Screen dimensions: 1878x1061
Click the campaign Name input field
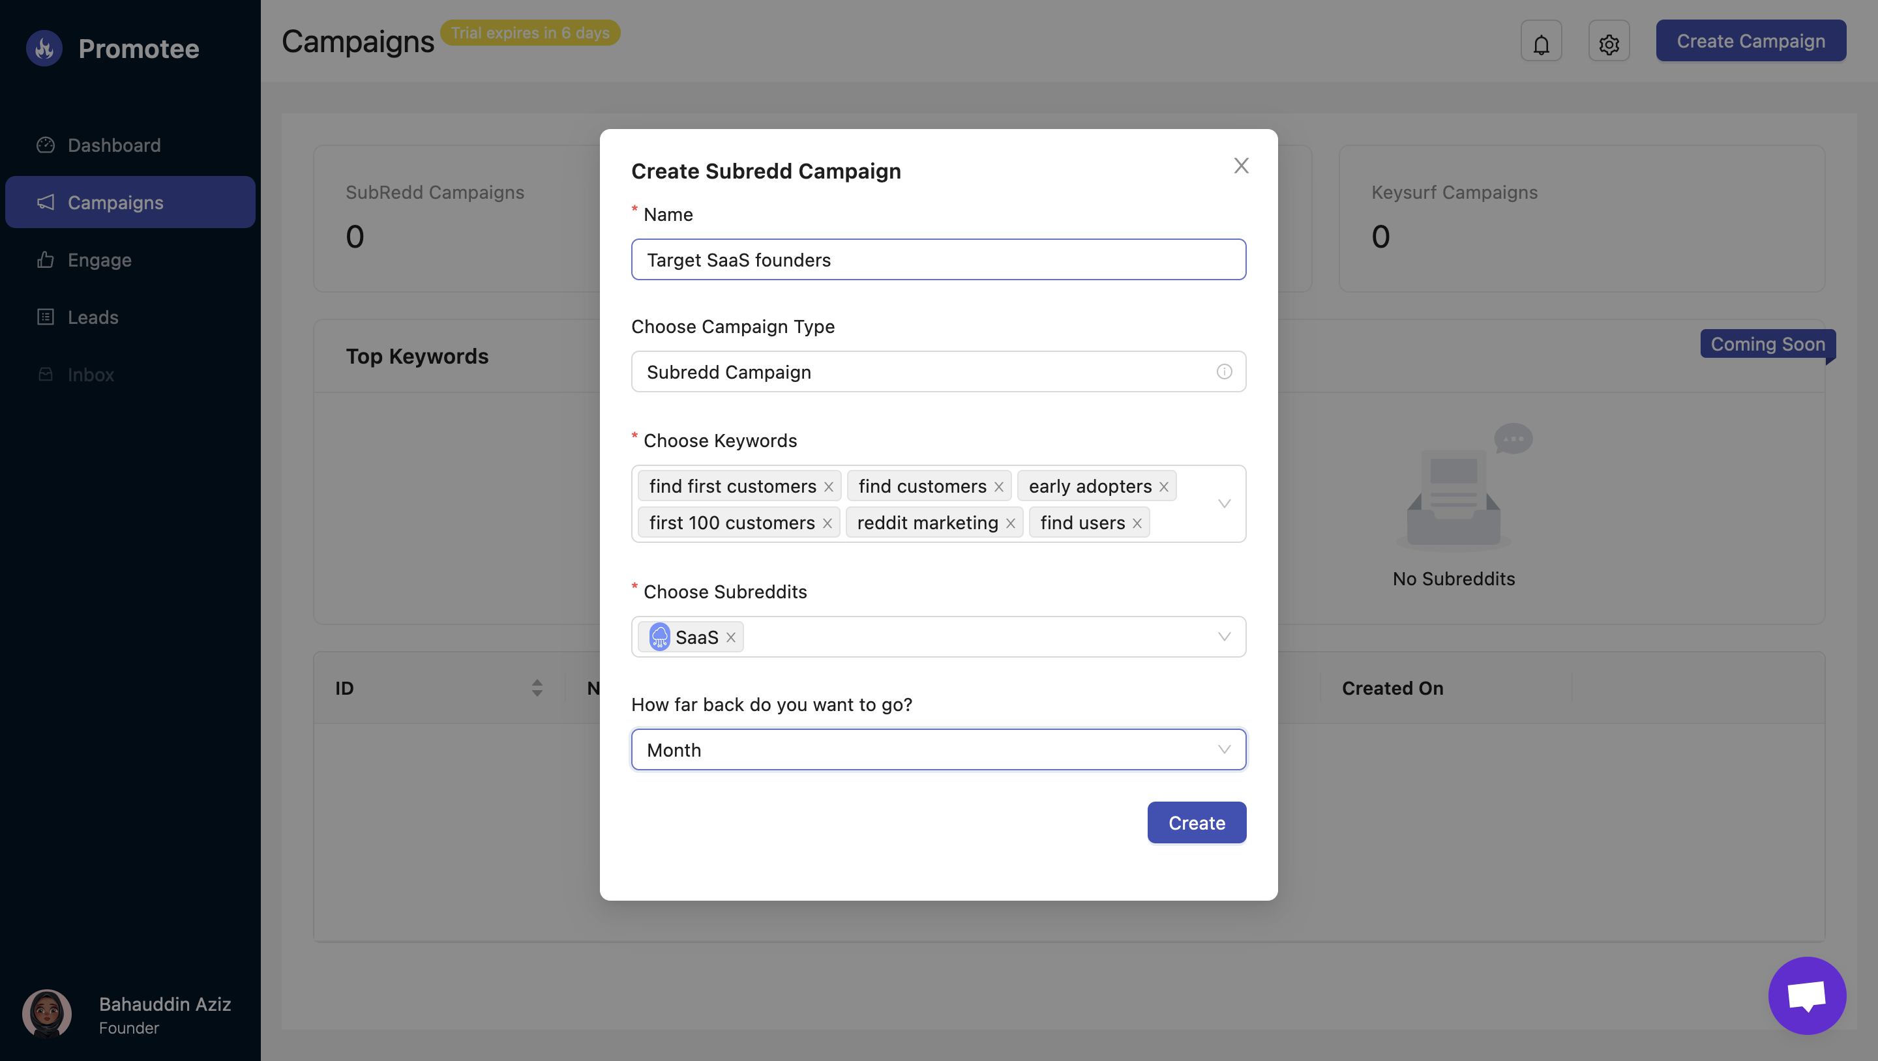(938, 259)
